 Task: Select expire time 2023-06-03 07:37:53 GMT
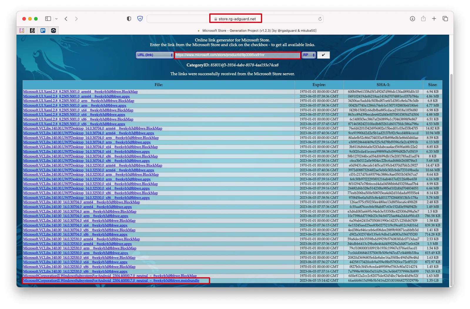(x=319, y=115)
